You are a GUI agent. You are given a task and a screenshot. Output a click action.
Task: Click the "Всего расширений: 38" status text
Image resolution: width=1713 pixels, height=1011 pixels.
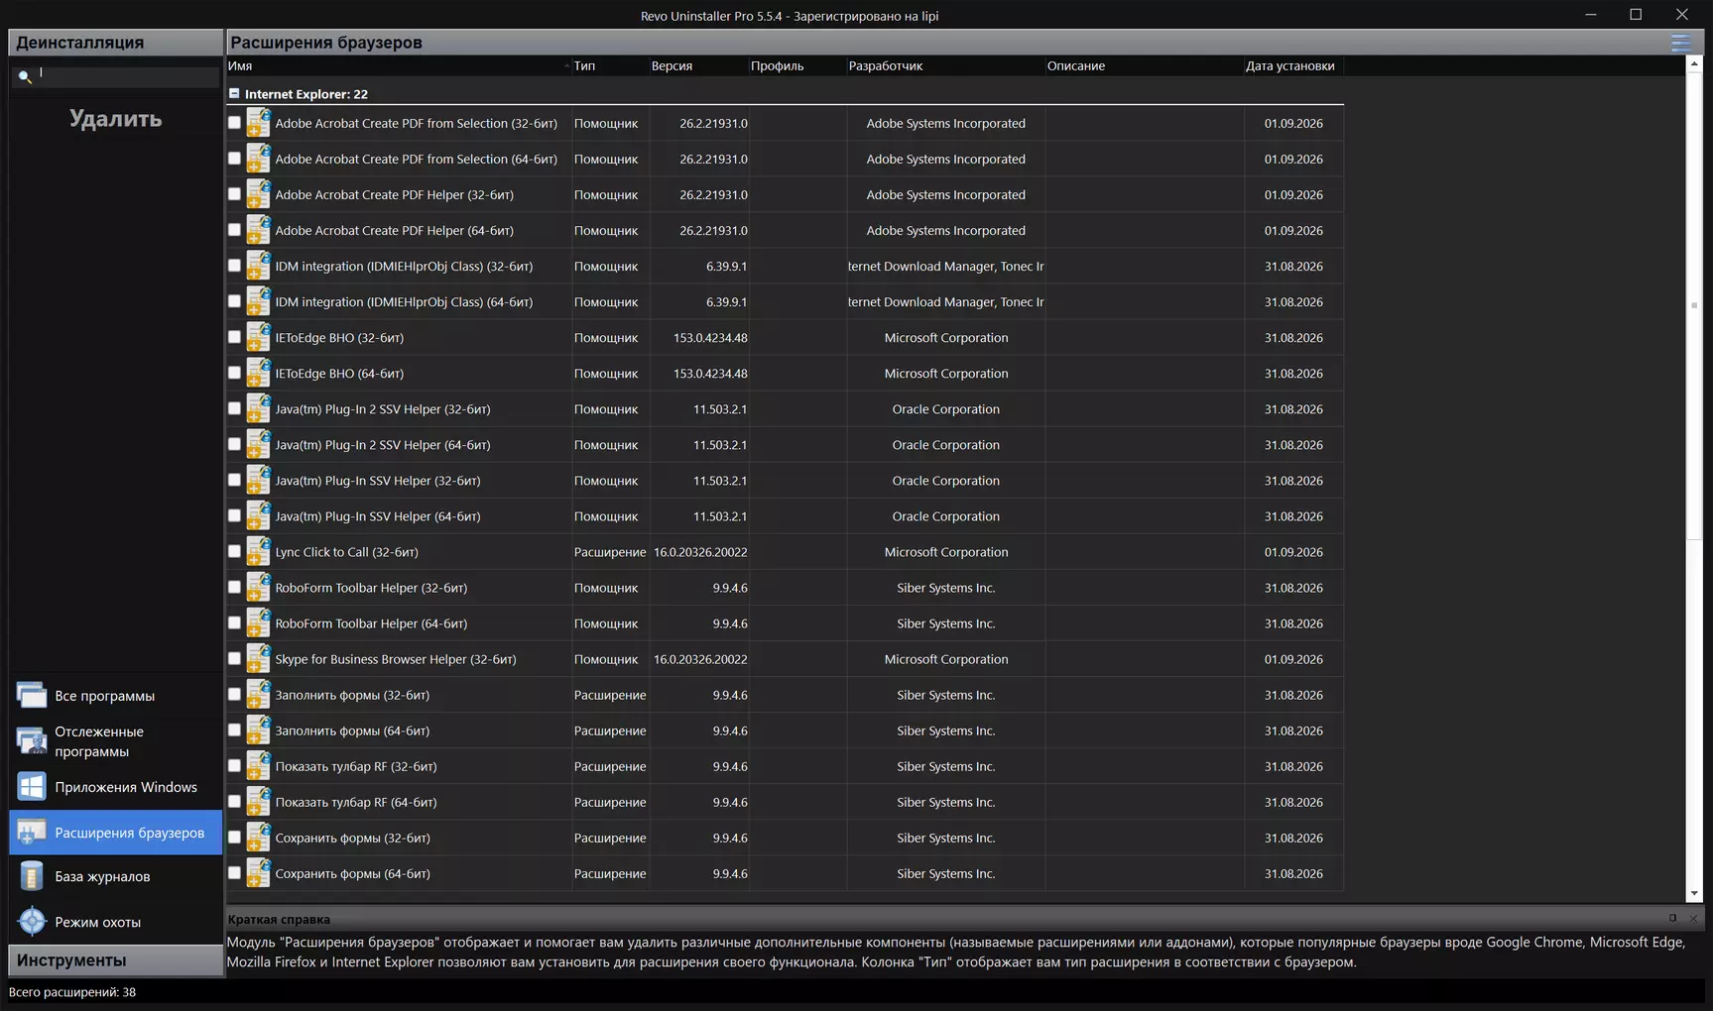(x=72, y=992)
